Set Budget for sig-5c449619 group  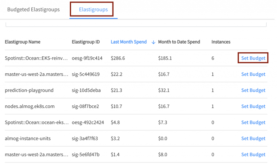[253, 74]
